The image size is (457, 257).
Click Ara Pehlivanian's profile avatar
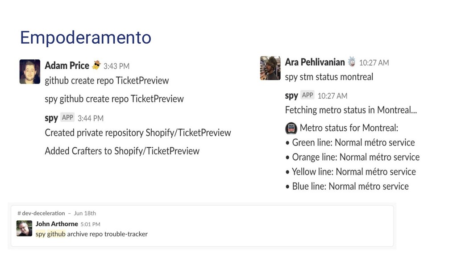pos(270,68)
